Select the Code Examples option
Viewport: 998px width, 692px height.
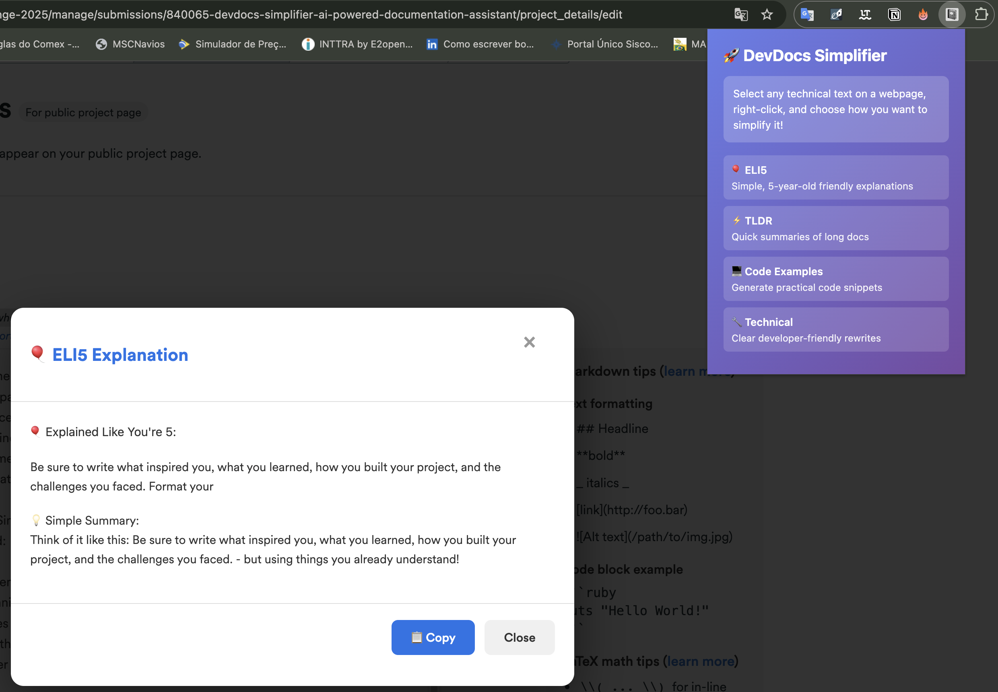coord(835,279)
